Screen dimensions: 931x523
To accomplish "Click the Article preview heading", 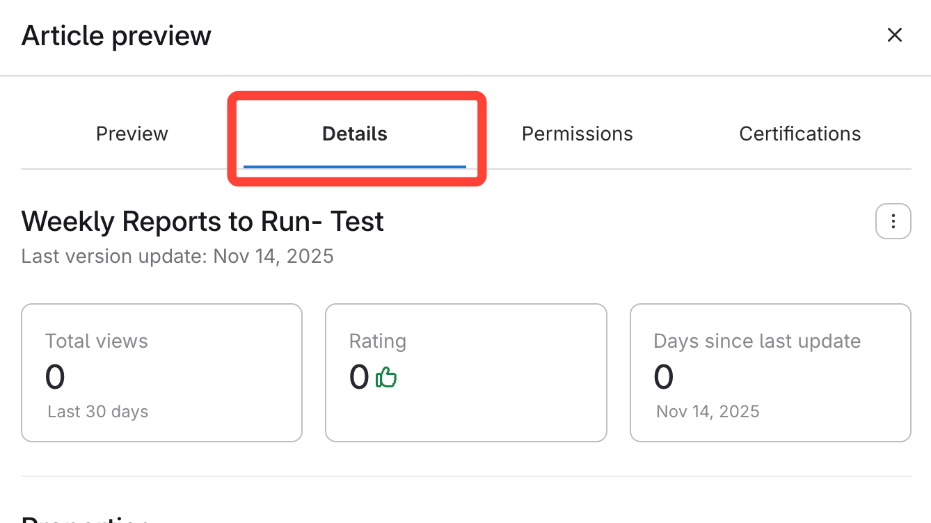I will (x=116, y=35).
